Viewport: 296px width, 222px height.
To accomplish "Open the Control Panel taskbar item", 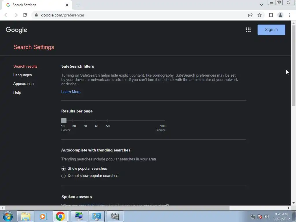I will coord(97,216).
